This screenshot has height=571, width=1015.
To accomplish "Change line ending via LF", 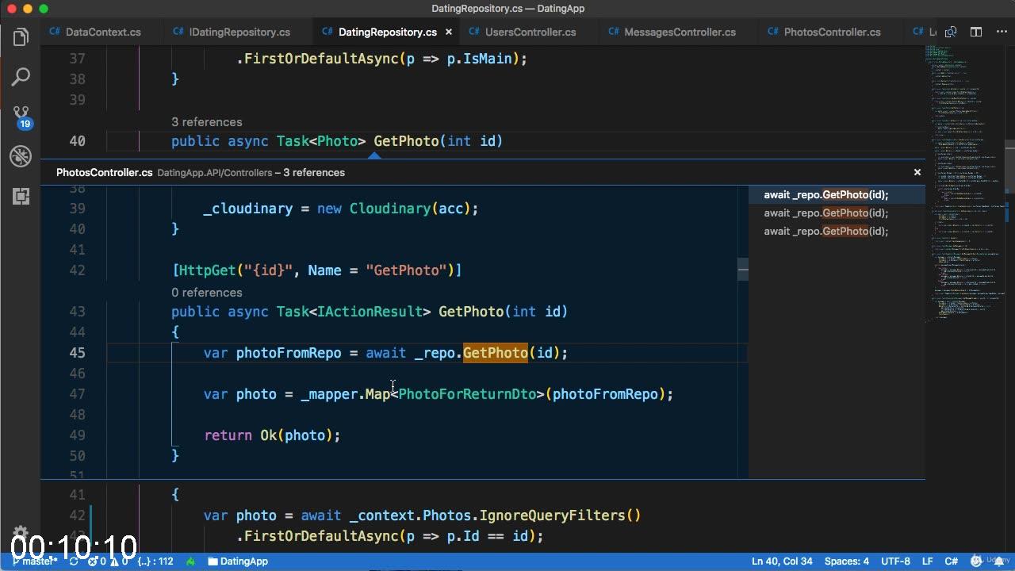I will [927, 561].
